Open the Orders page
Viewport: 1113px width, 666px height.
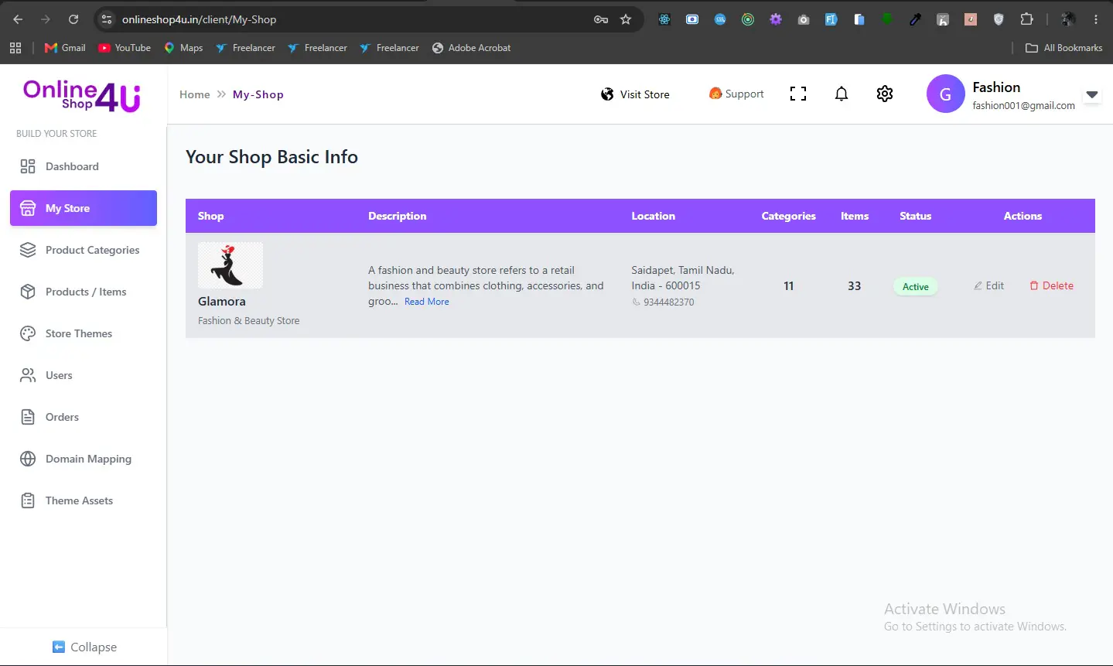(84, 417)
